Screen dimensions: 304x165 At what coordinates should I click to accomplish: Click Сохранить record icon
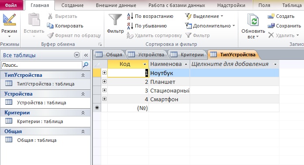click(x=271, y=26)
